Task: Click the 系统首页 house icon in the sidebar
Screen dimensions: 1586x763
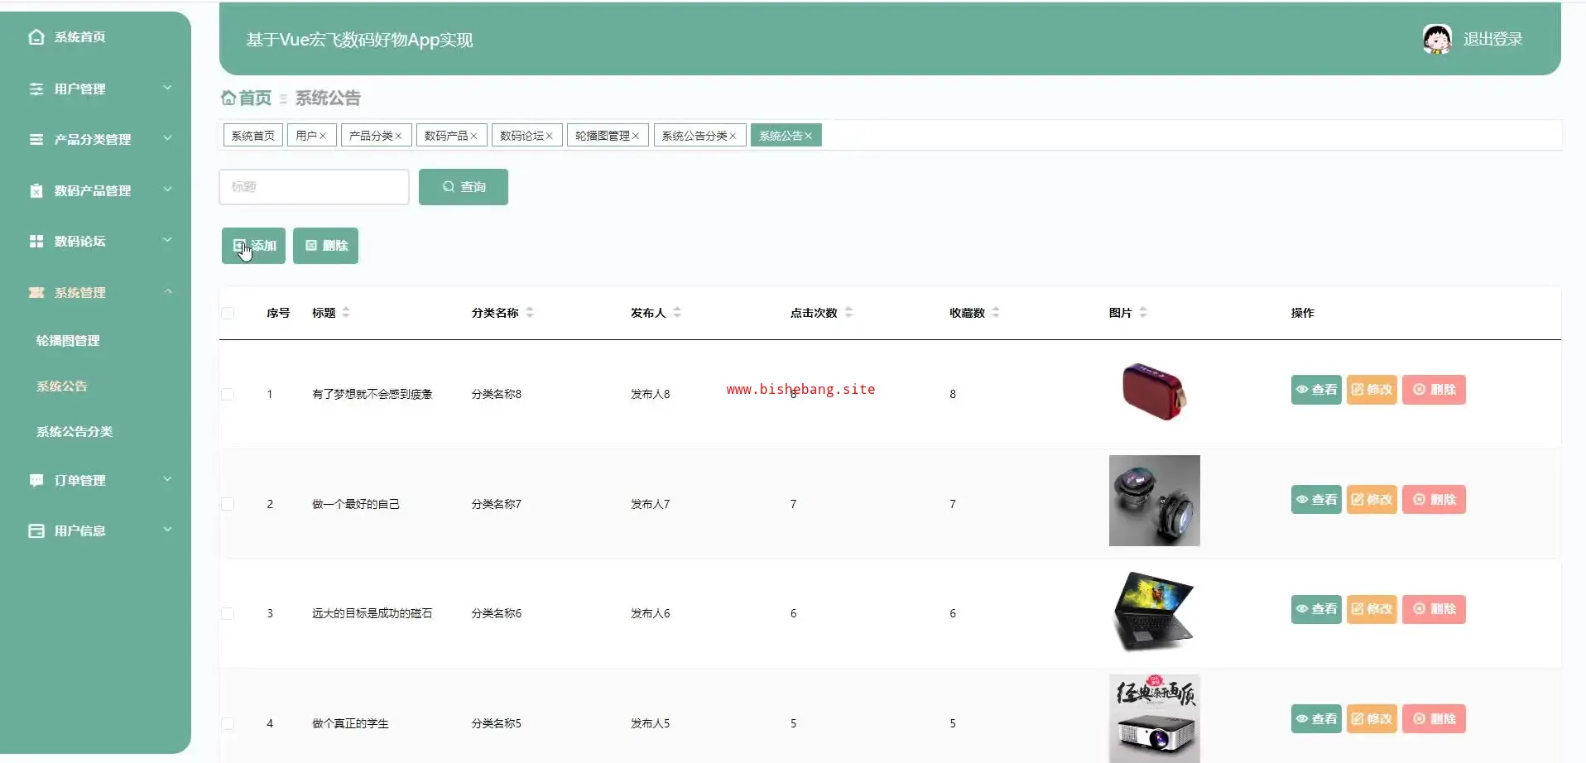Action: [36, 37]
